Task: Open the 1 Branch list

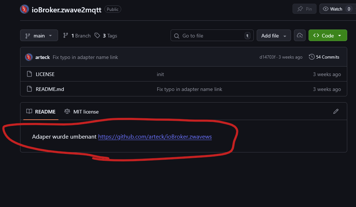Action: (77, 36)
